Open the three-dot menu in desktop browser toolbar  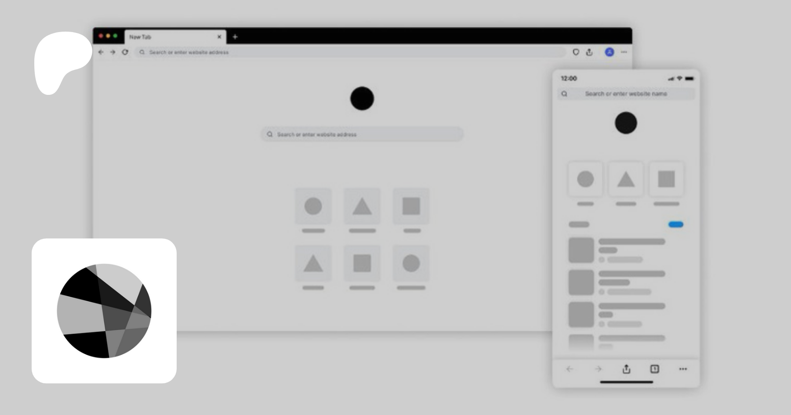point(624,52)
